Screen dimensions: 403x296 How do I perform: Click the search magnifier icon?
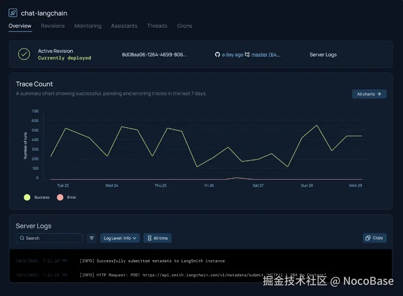(22, 238)
